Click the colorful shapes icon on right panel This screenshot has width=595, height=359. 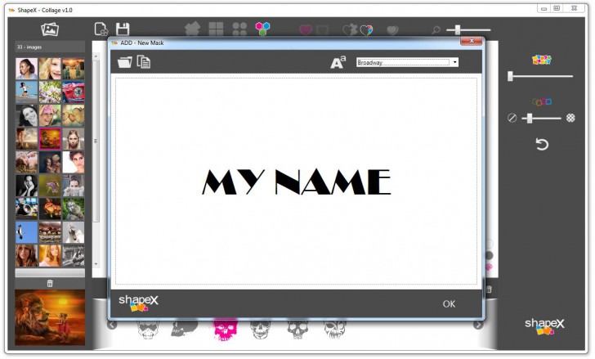[542, 60]
